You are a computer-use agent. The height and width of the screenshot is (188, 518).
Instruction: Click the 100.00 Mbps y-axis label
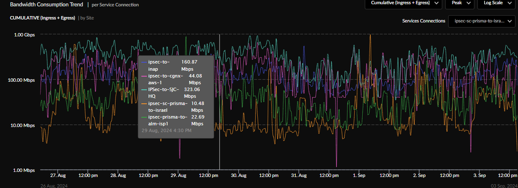(x=21, y=80)
